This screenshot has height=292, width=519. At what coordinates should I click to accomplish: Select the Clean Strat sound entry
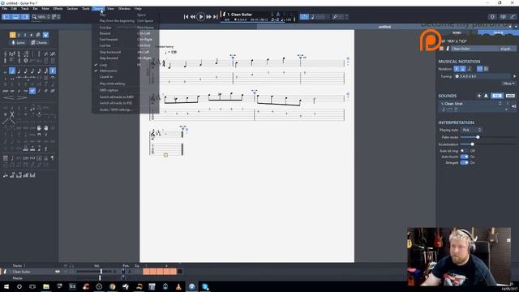[x=471, y=104]
